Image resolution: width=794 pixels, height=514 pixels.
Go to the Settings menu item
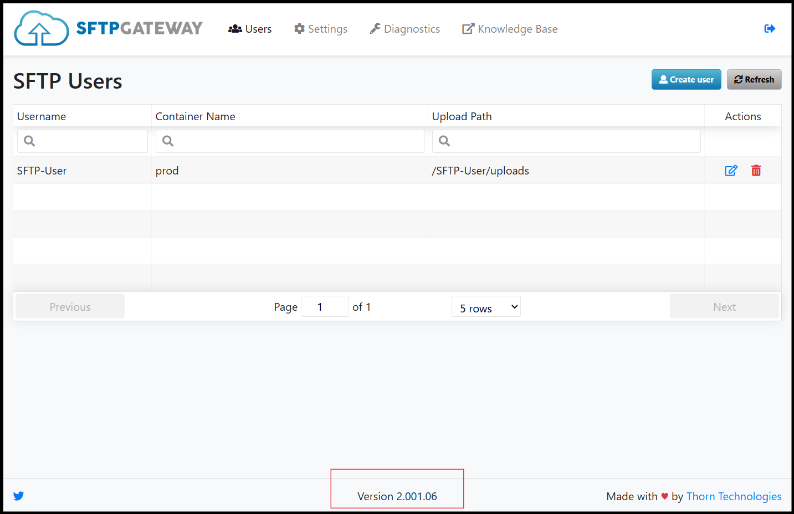pos(321,29)
